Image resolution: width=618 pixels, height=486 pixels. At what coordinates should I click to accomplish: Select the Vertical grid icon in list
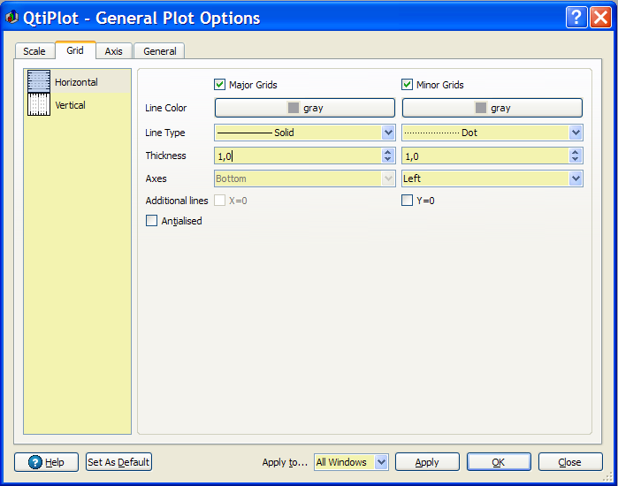(39, 105)
